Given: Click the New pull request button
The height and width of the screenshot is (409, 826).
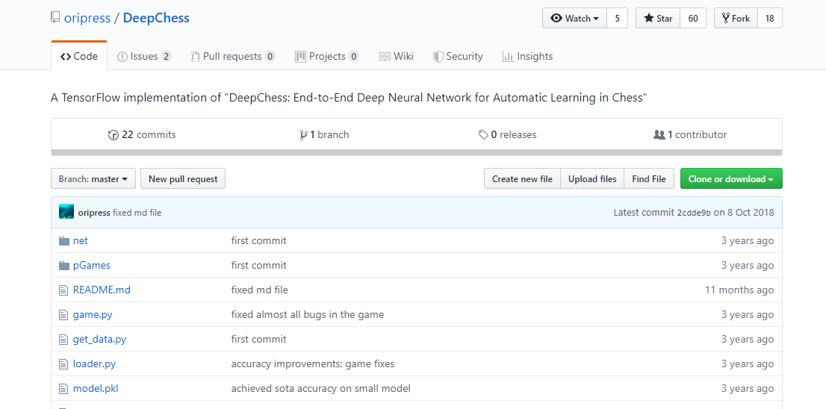Looking at the screenshot, I should pos(183,179).
